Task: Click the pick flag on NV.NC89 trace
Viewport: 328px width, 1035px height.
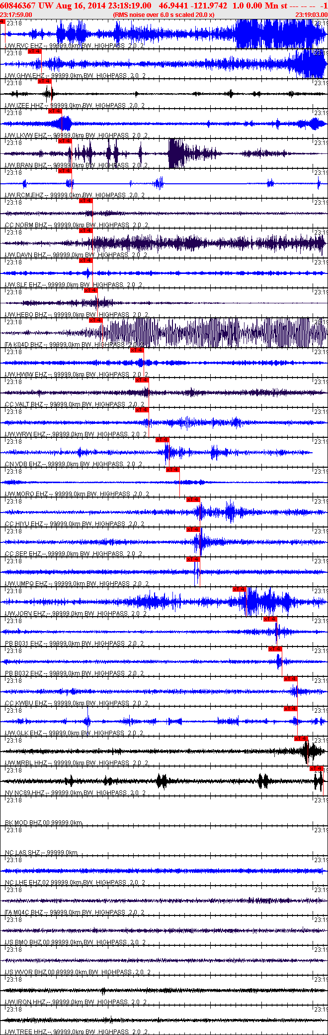Action: pos(317,769)
